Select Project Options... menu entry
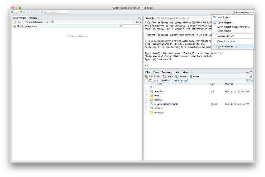 click(233, 47)
